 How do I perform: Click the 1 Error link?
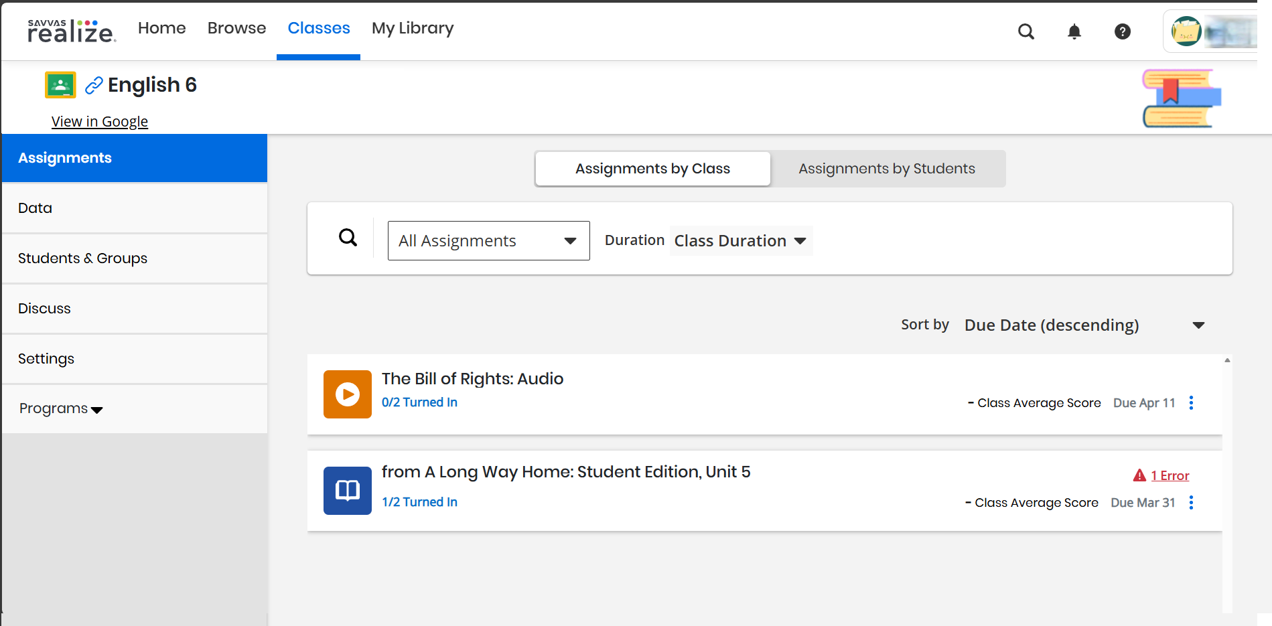(x=1170, y=475)
